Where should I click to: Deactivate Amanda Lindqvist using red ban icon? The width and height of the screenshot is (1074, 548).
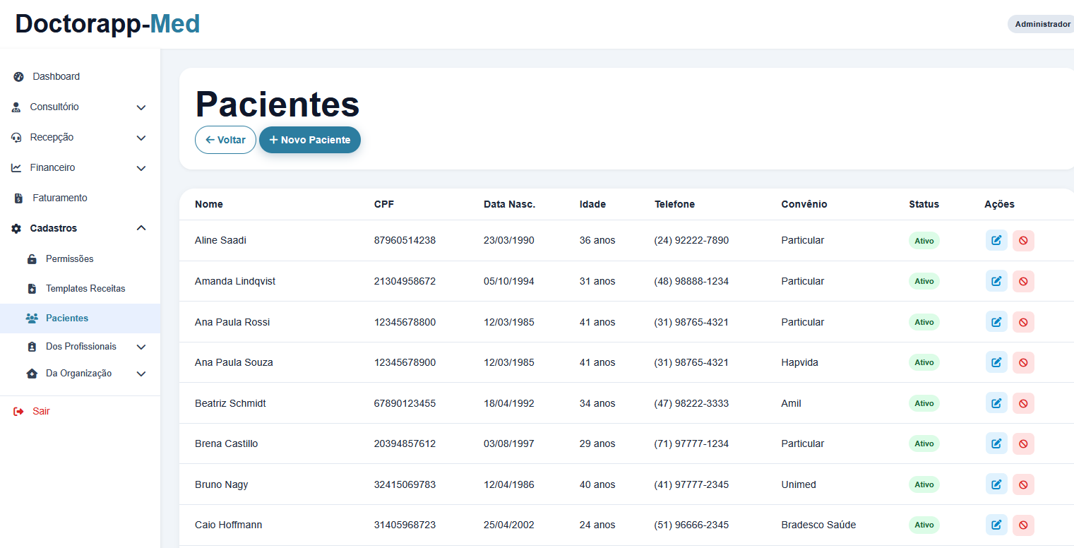1023,281
